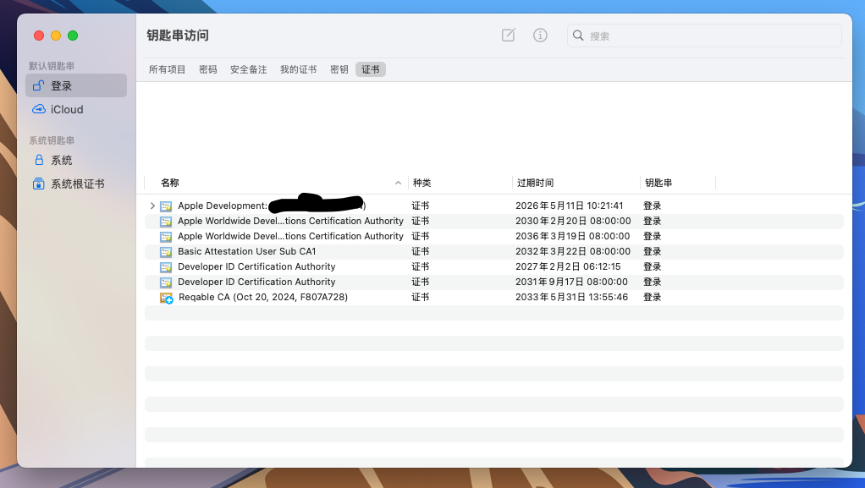Sort by the 名称 column header

170,183
